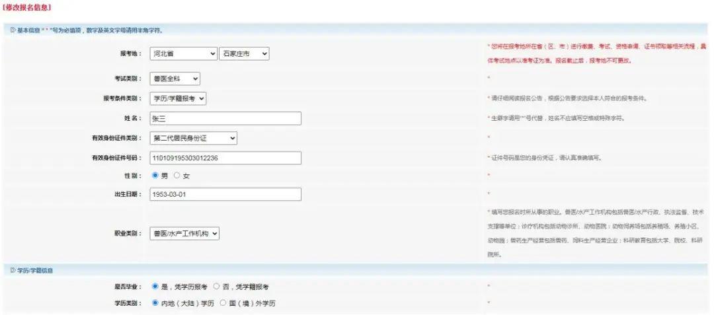Screen dimensions: 714x315
Task: Open the 石家庄市 city dropdown
Action: point(243,53)
